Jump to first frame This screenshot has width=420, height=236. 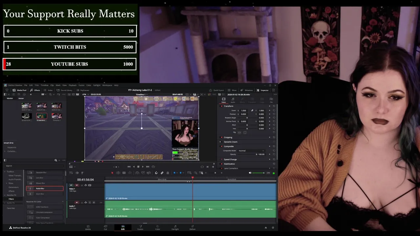click(x=129, y=167)
